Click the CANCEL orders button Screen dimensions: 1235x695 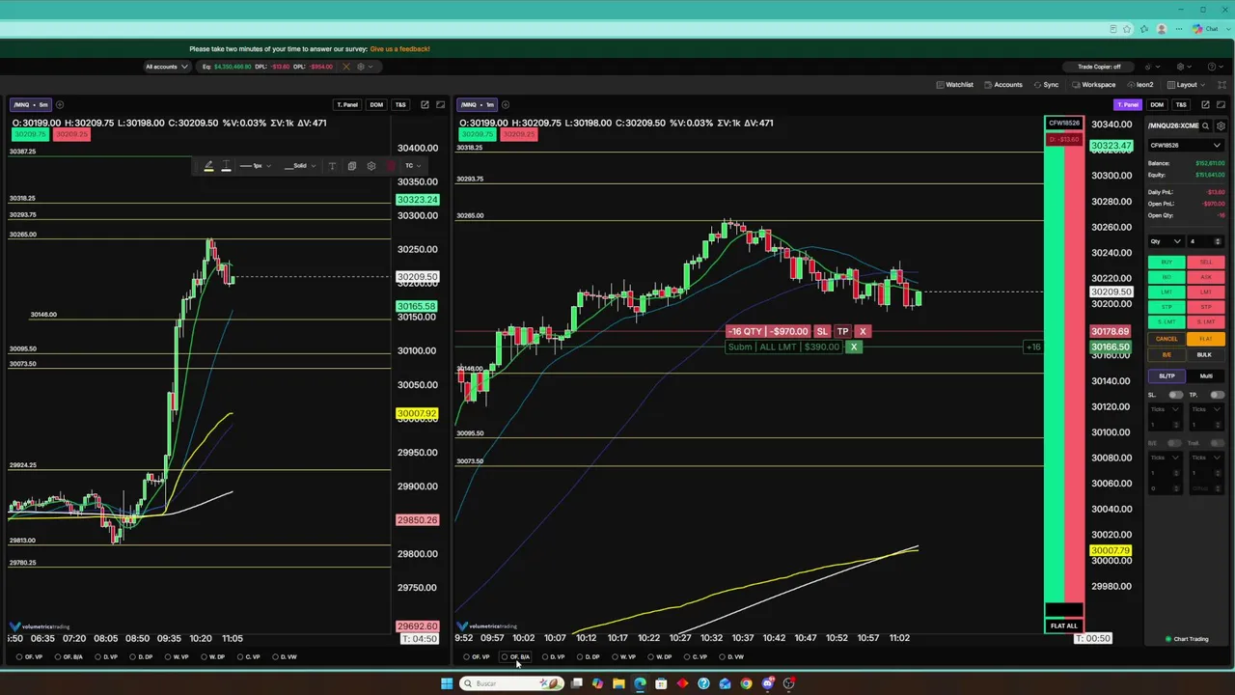pyautogui.click(x=1166, y=339)
